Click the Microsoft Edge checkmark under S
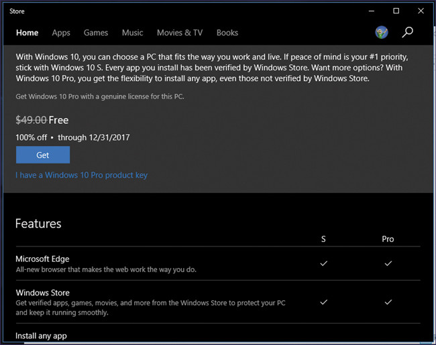Screen dimensions: 436x345 (x=324, y=263)
